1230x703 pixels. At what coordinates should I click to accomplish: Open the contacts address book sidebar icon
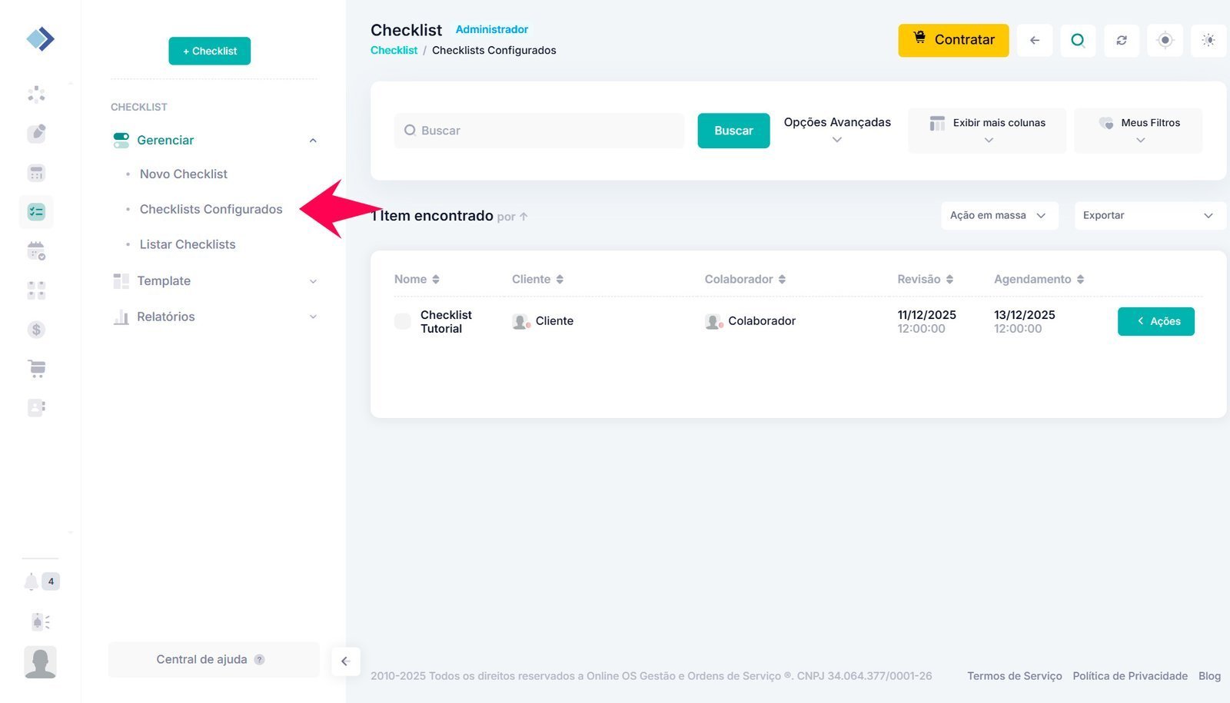click(36, 407)
